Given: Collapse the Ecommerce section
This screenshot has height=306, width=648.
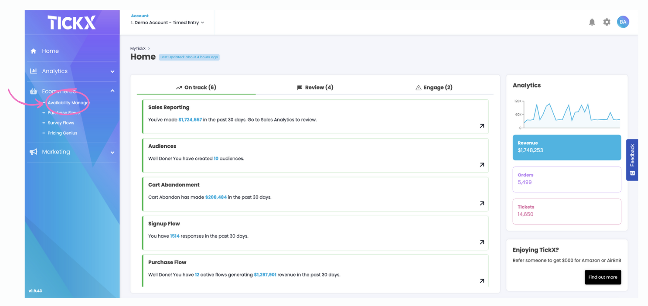Looking at the screenshot, I should pyautogui.click(x=112, y=91).
